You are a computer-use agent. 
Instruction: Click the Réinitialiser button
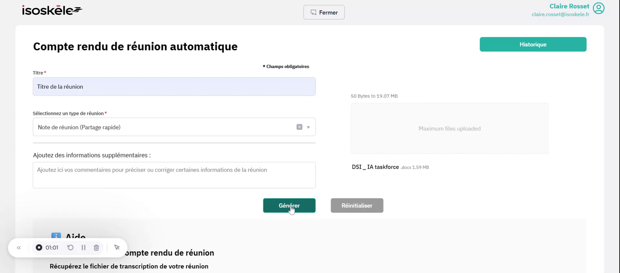pos(357,206)
